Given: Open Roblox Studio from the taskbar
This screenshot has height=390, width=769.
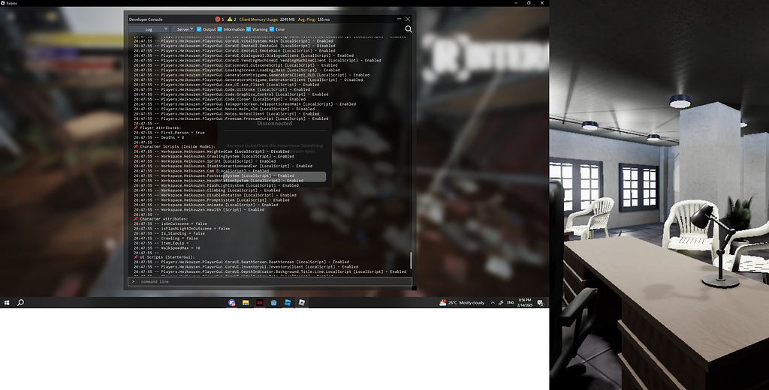Looking at the screenshot, I should coord(288,303).
